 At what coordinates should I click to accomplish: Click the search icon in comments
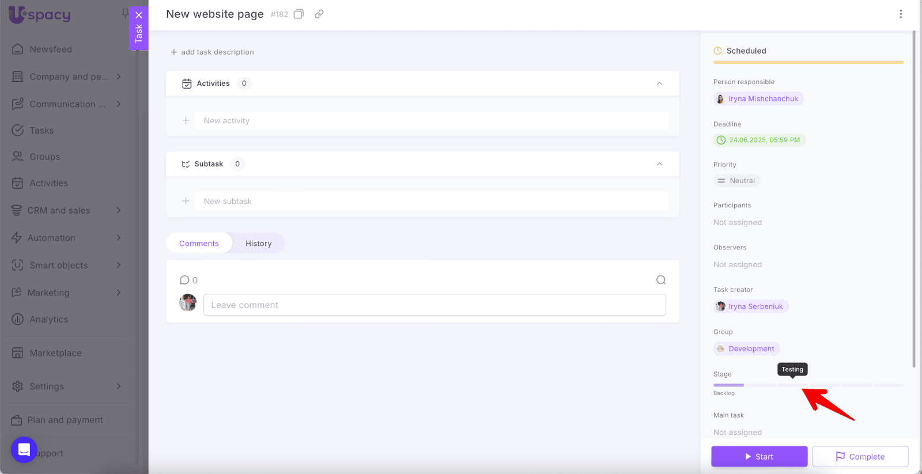[661, 280]
